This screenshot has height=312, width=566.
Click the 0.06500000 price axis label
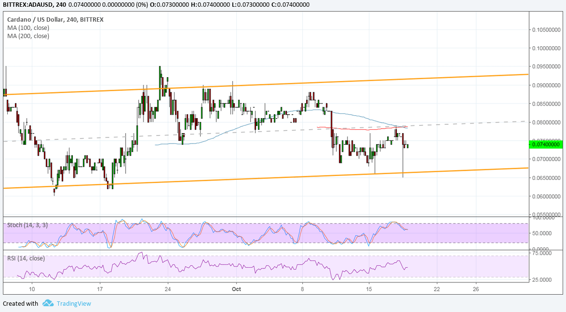pyautogui.click(x=546, y=177)
